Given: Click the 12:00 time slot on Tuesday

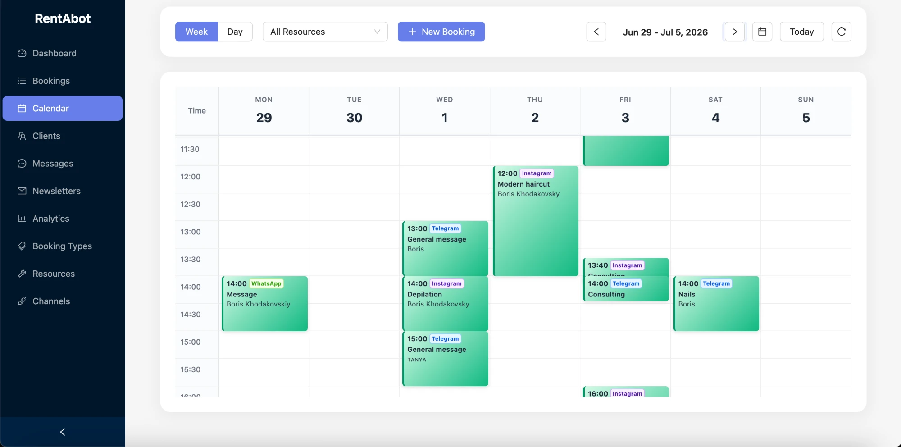Looking at the screenshot, I should click(x=354, y=179).
